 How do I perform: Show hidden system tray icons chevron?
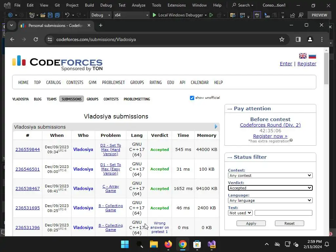point(266,244)
